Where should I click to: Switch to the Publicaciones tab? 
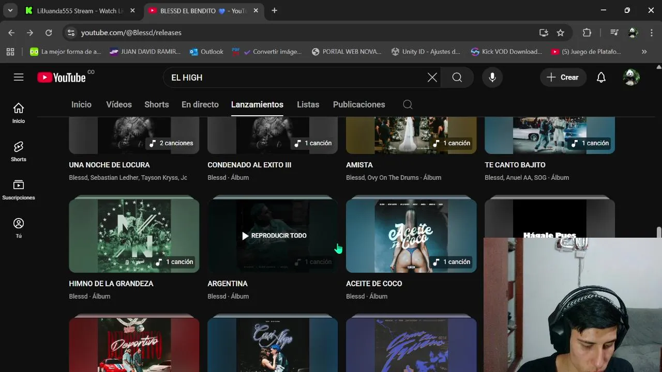coord(359,104)
